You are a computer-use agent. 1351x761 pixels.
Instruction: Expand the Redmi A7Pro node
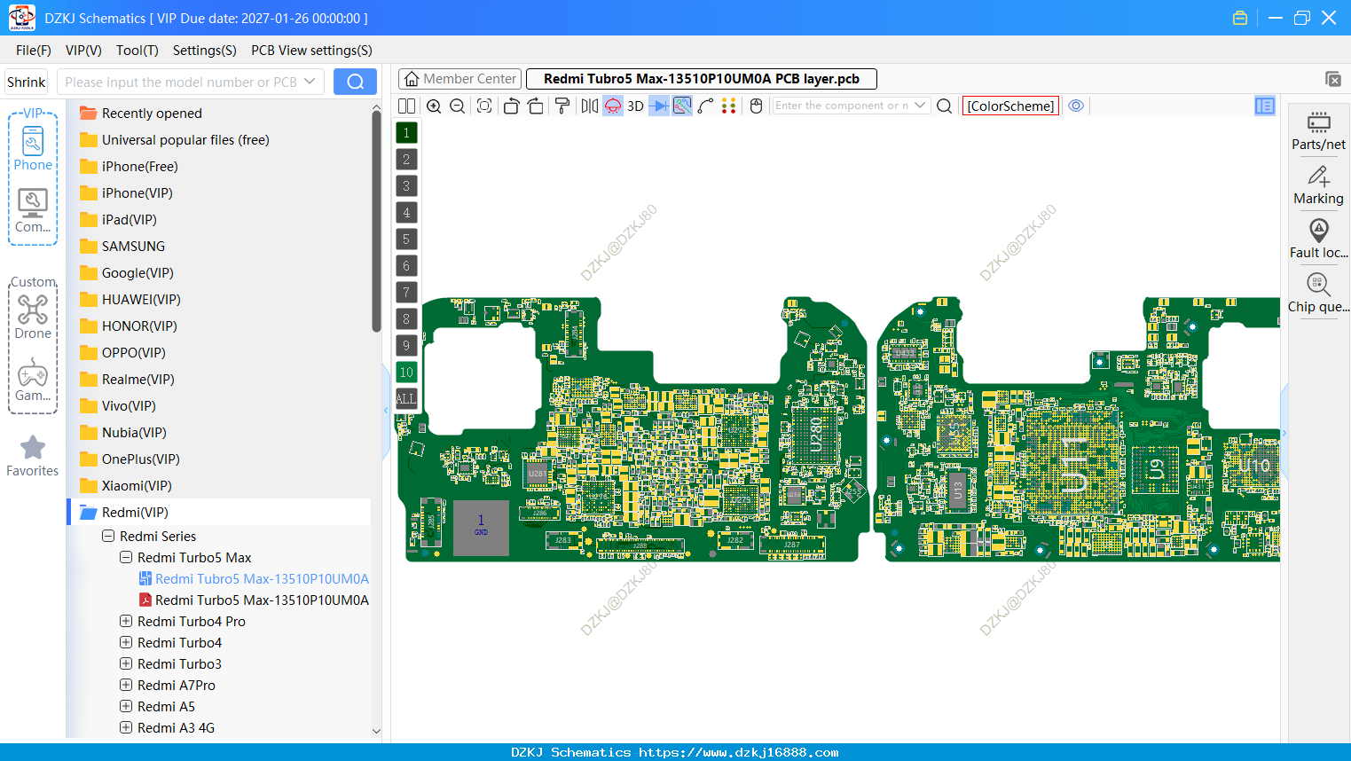click(126, 685)
